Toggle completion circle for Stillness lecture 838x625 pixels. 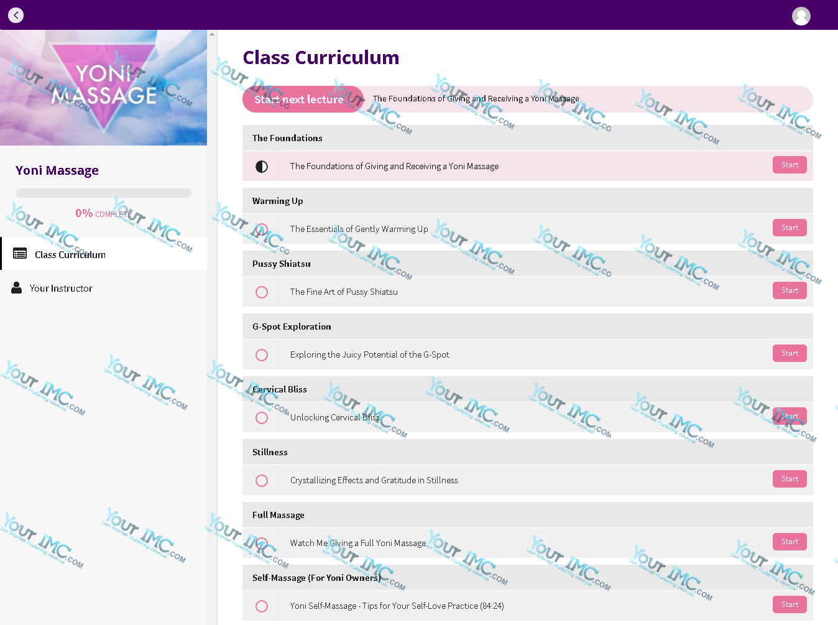[x=262, y=481]
